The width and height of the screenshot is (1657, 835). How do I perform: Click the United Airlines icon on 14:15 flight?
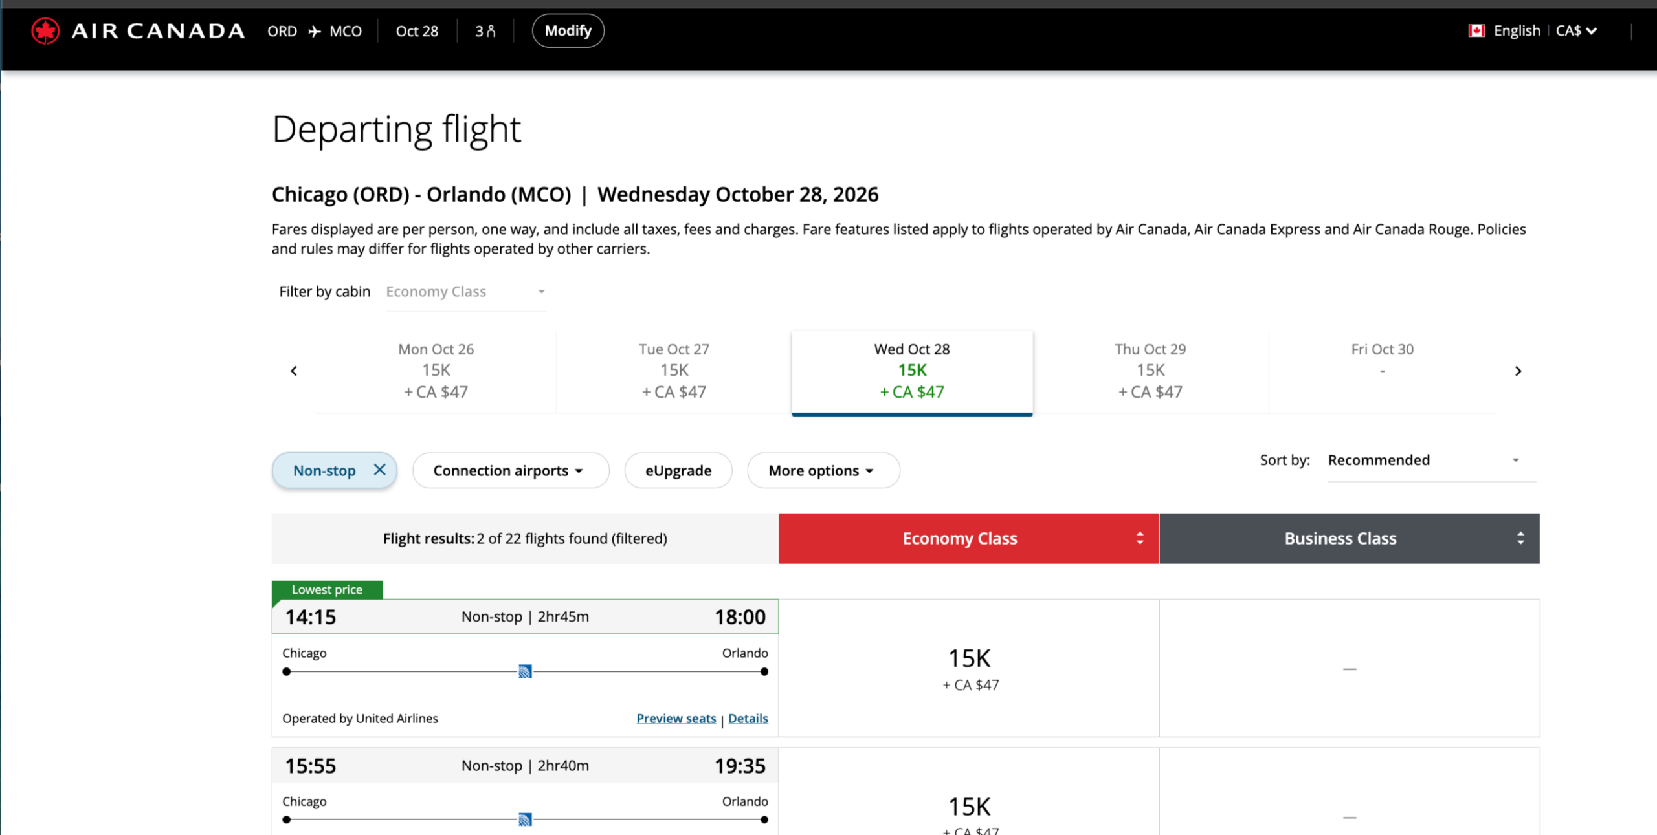525,671
